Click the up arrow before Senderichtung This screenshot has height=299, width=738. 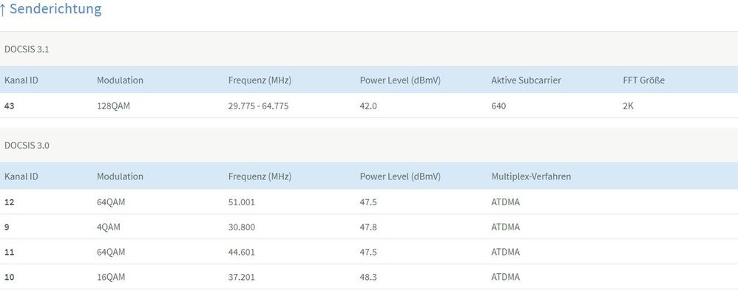[3, 10]
